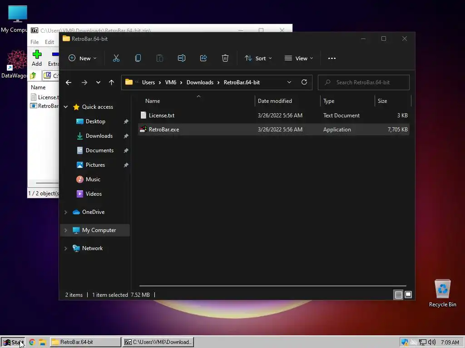This screenshot has width=465, height=348.
Task: Open the View dropdown menu
Action: [x=299, y=58]
